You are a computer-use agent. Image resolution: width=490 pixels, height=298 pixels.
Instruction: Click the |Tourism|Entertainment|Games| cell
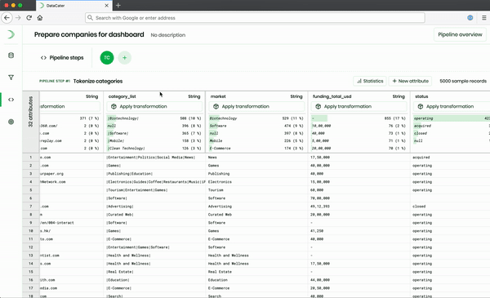[137, 190]
